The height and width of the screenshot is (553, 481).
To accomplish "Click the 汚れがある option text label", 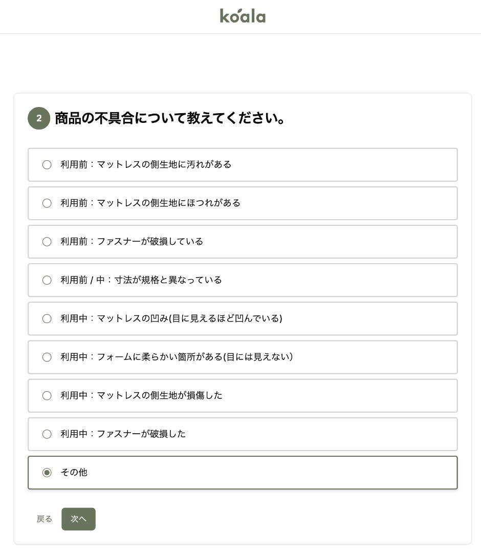I will coord(146,164).
